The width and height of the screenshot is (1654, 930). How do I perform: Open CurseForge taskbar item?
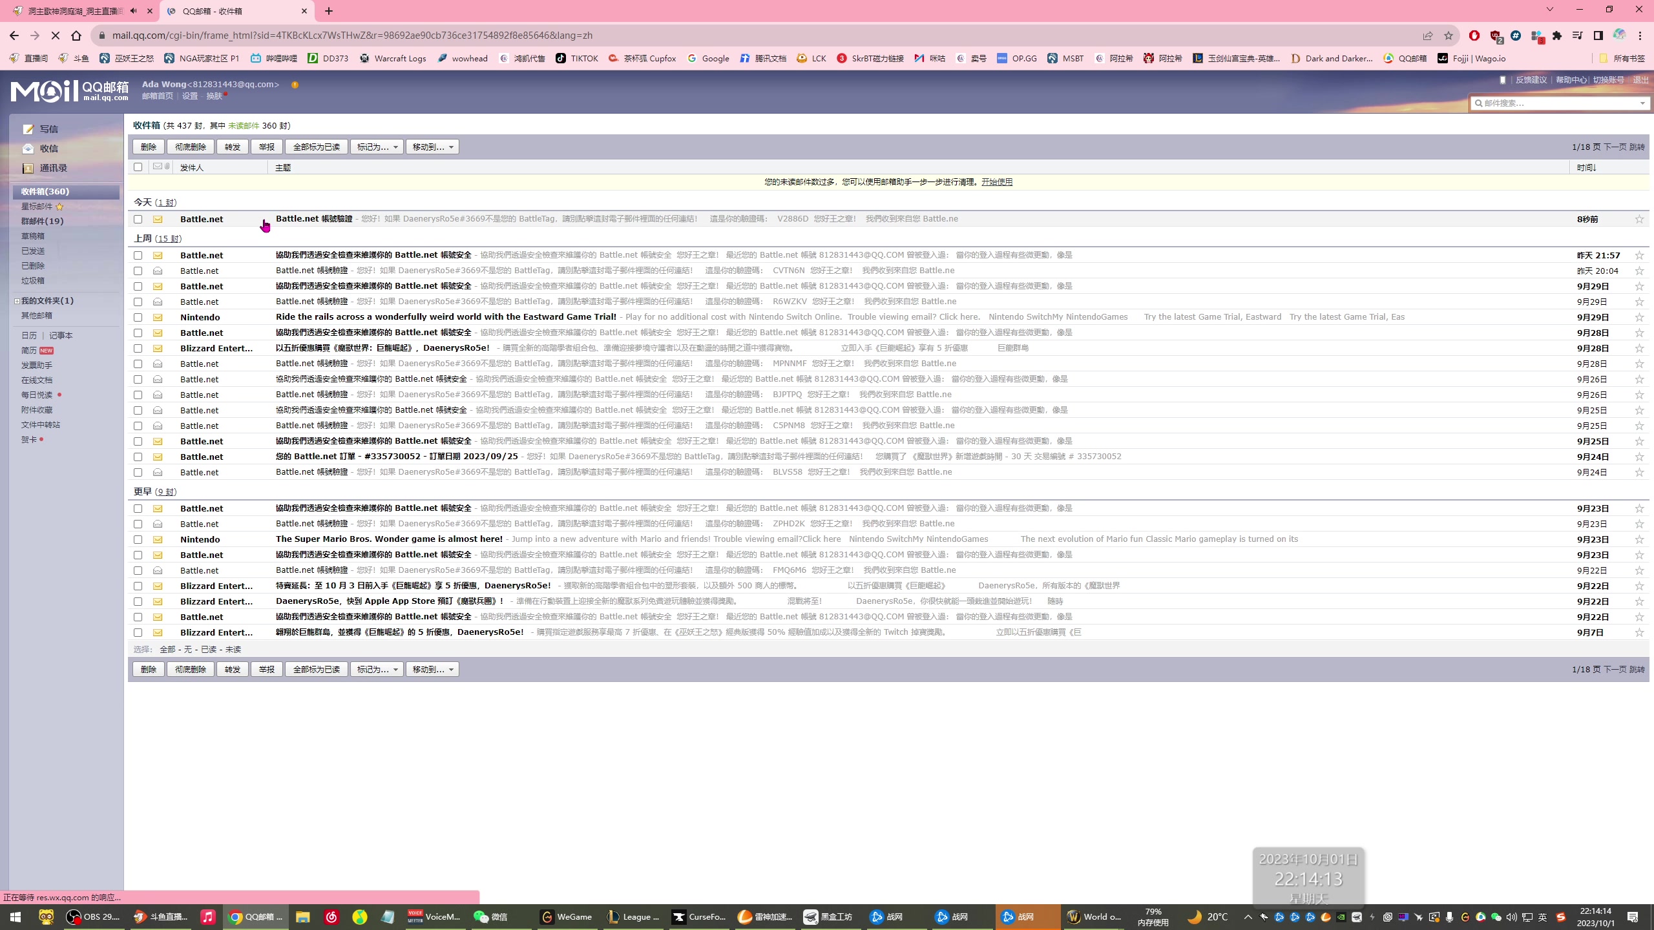click(x=699, y=916)
